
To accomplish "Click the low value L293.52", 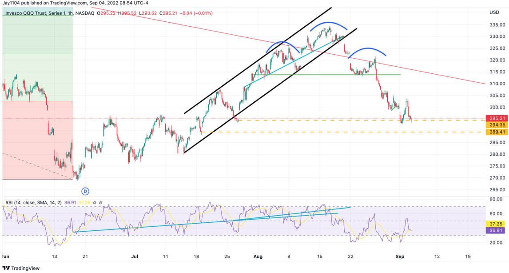I will pyautogui.click(x=148, y=13).
